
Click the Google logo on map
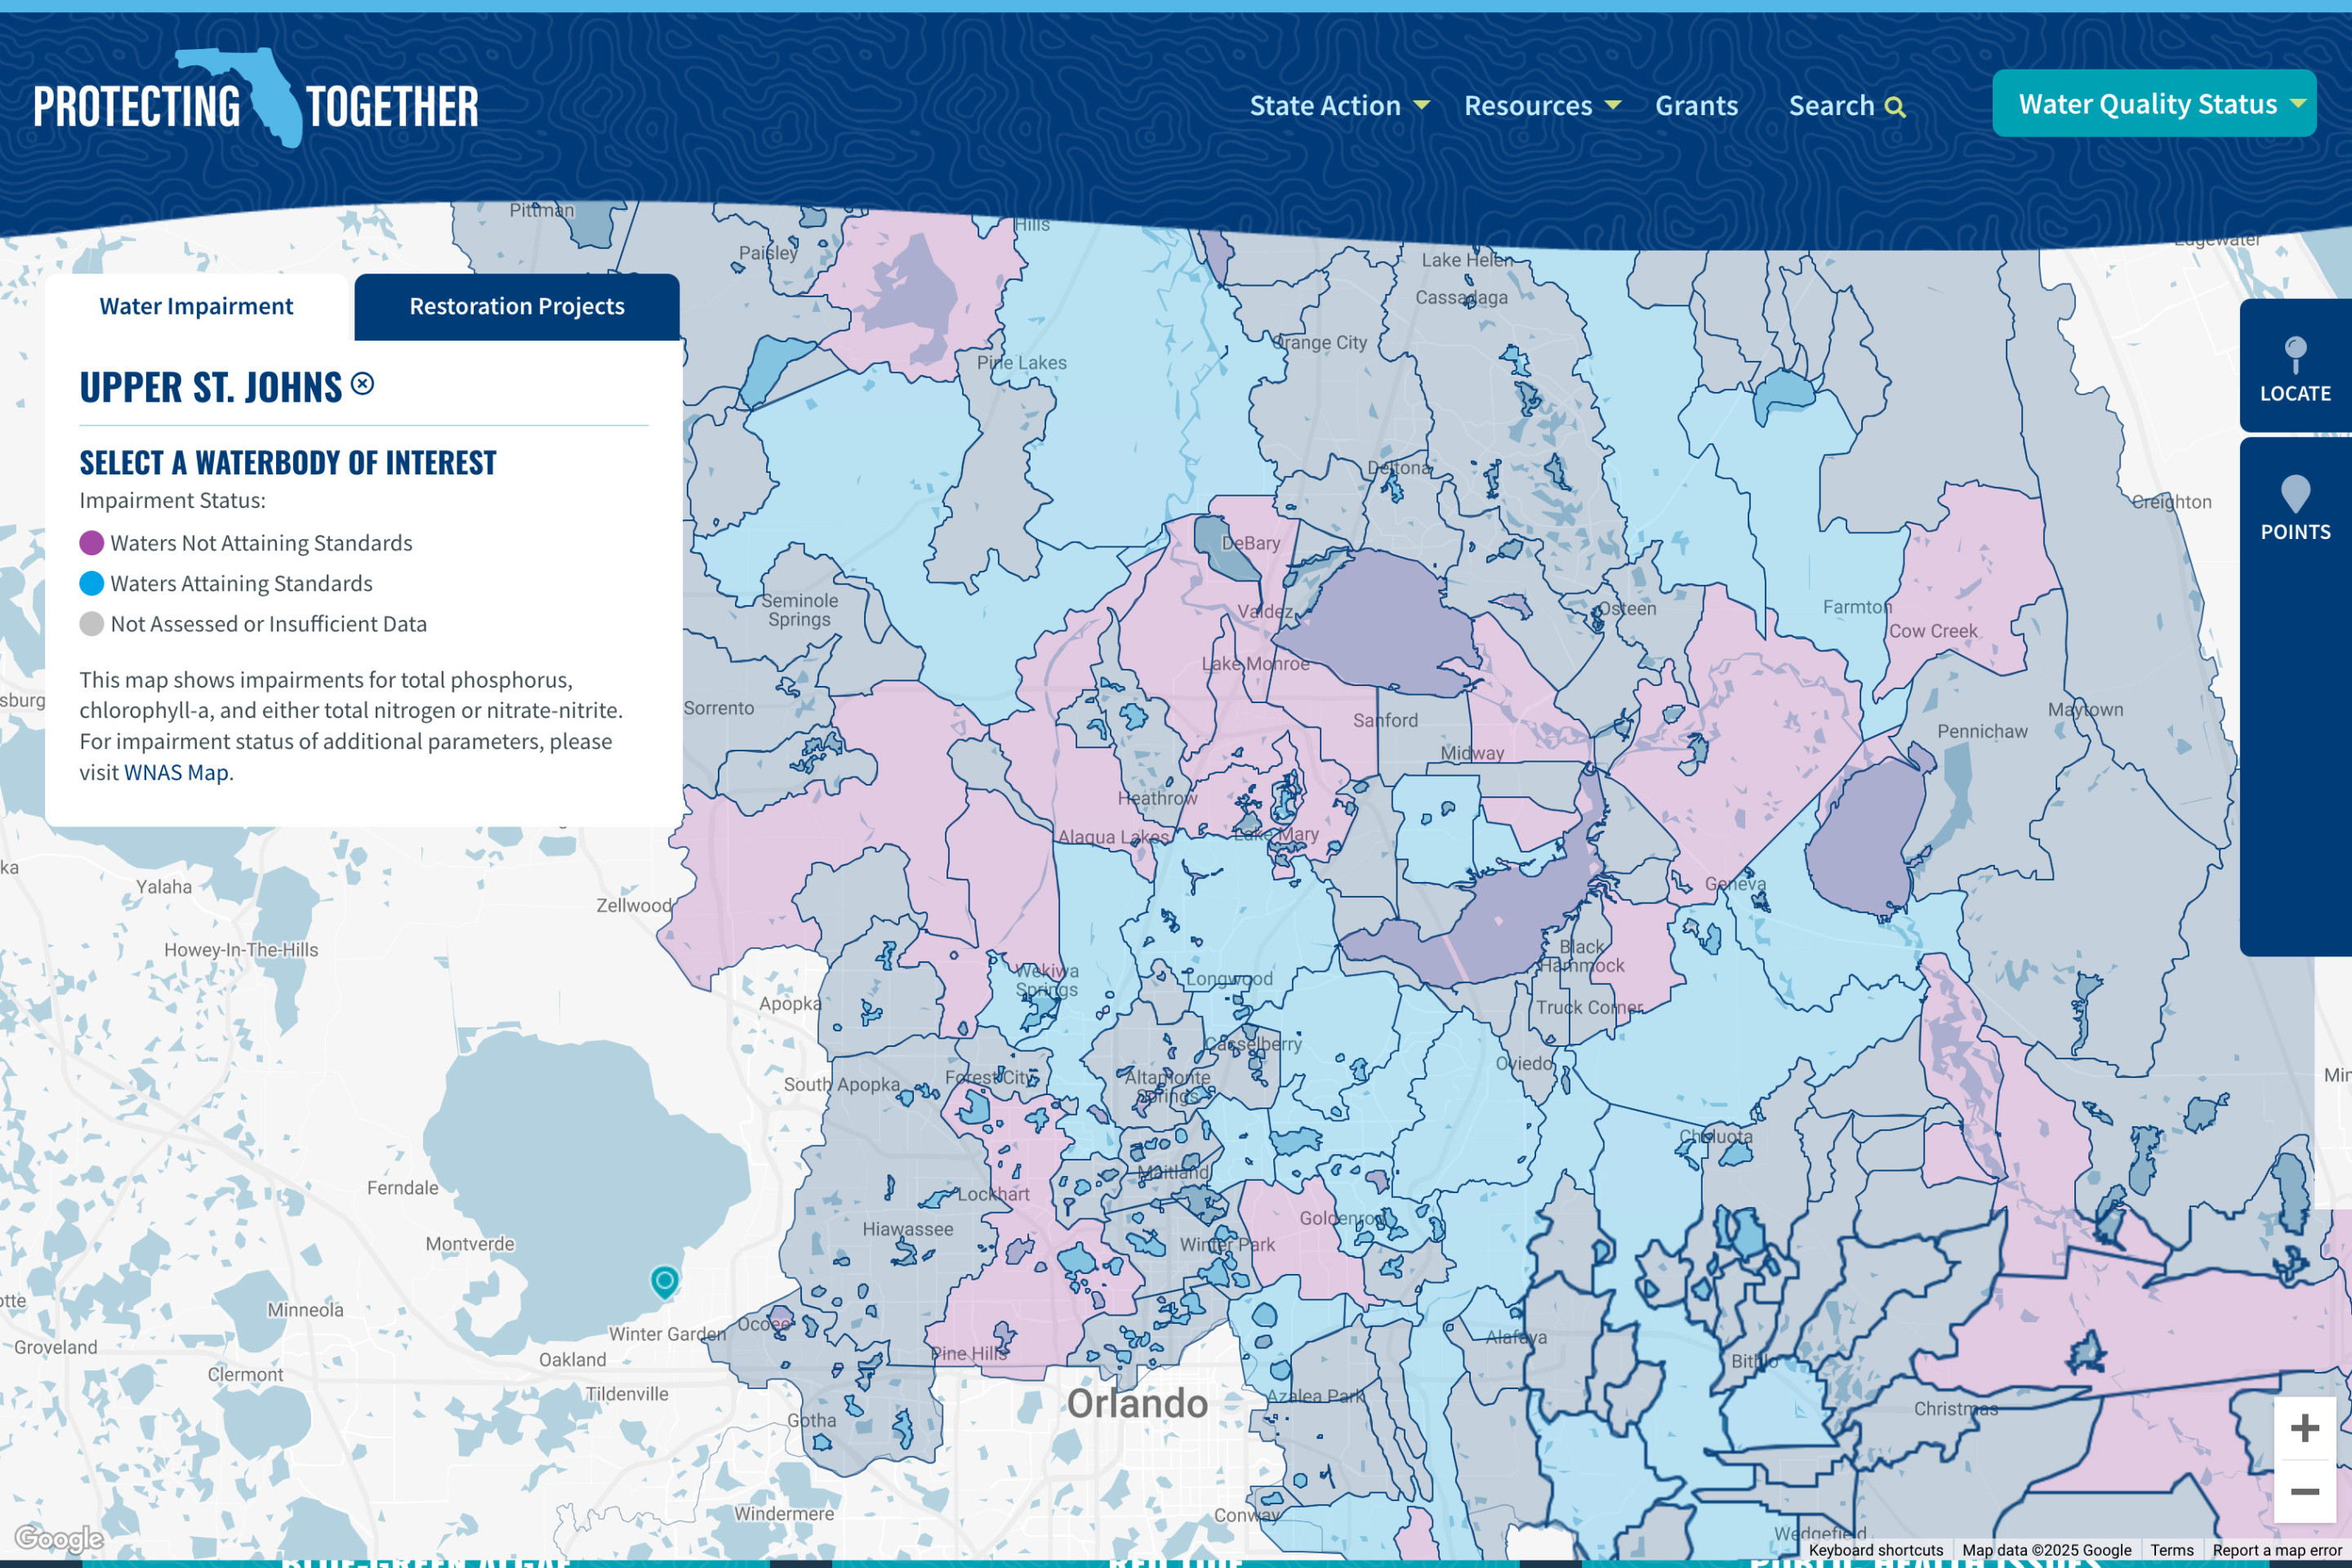click(x=60, y=1539)
